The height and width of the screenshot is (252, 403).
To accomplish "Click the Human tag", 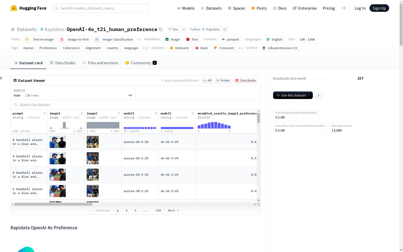I will click(x=28, y=48).
